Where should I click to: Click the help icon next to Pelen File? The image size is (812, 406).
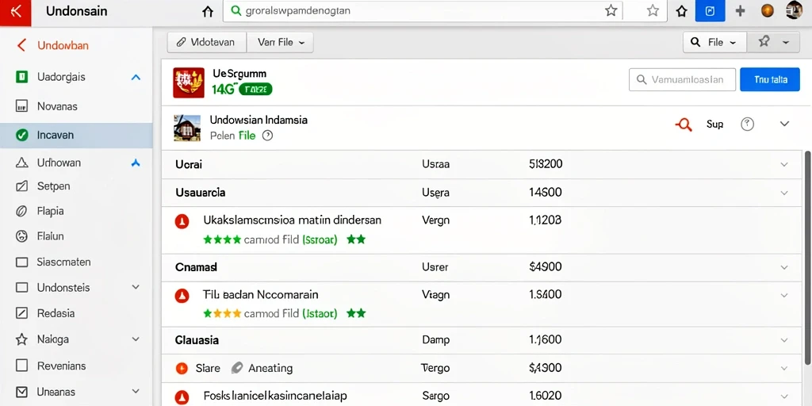[x=267, y=136]
